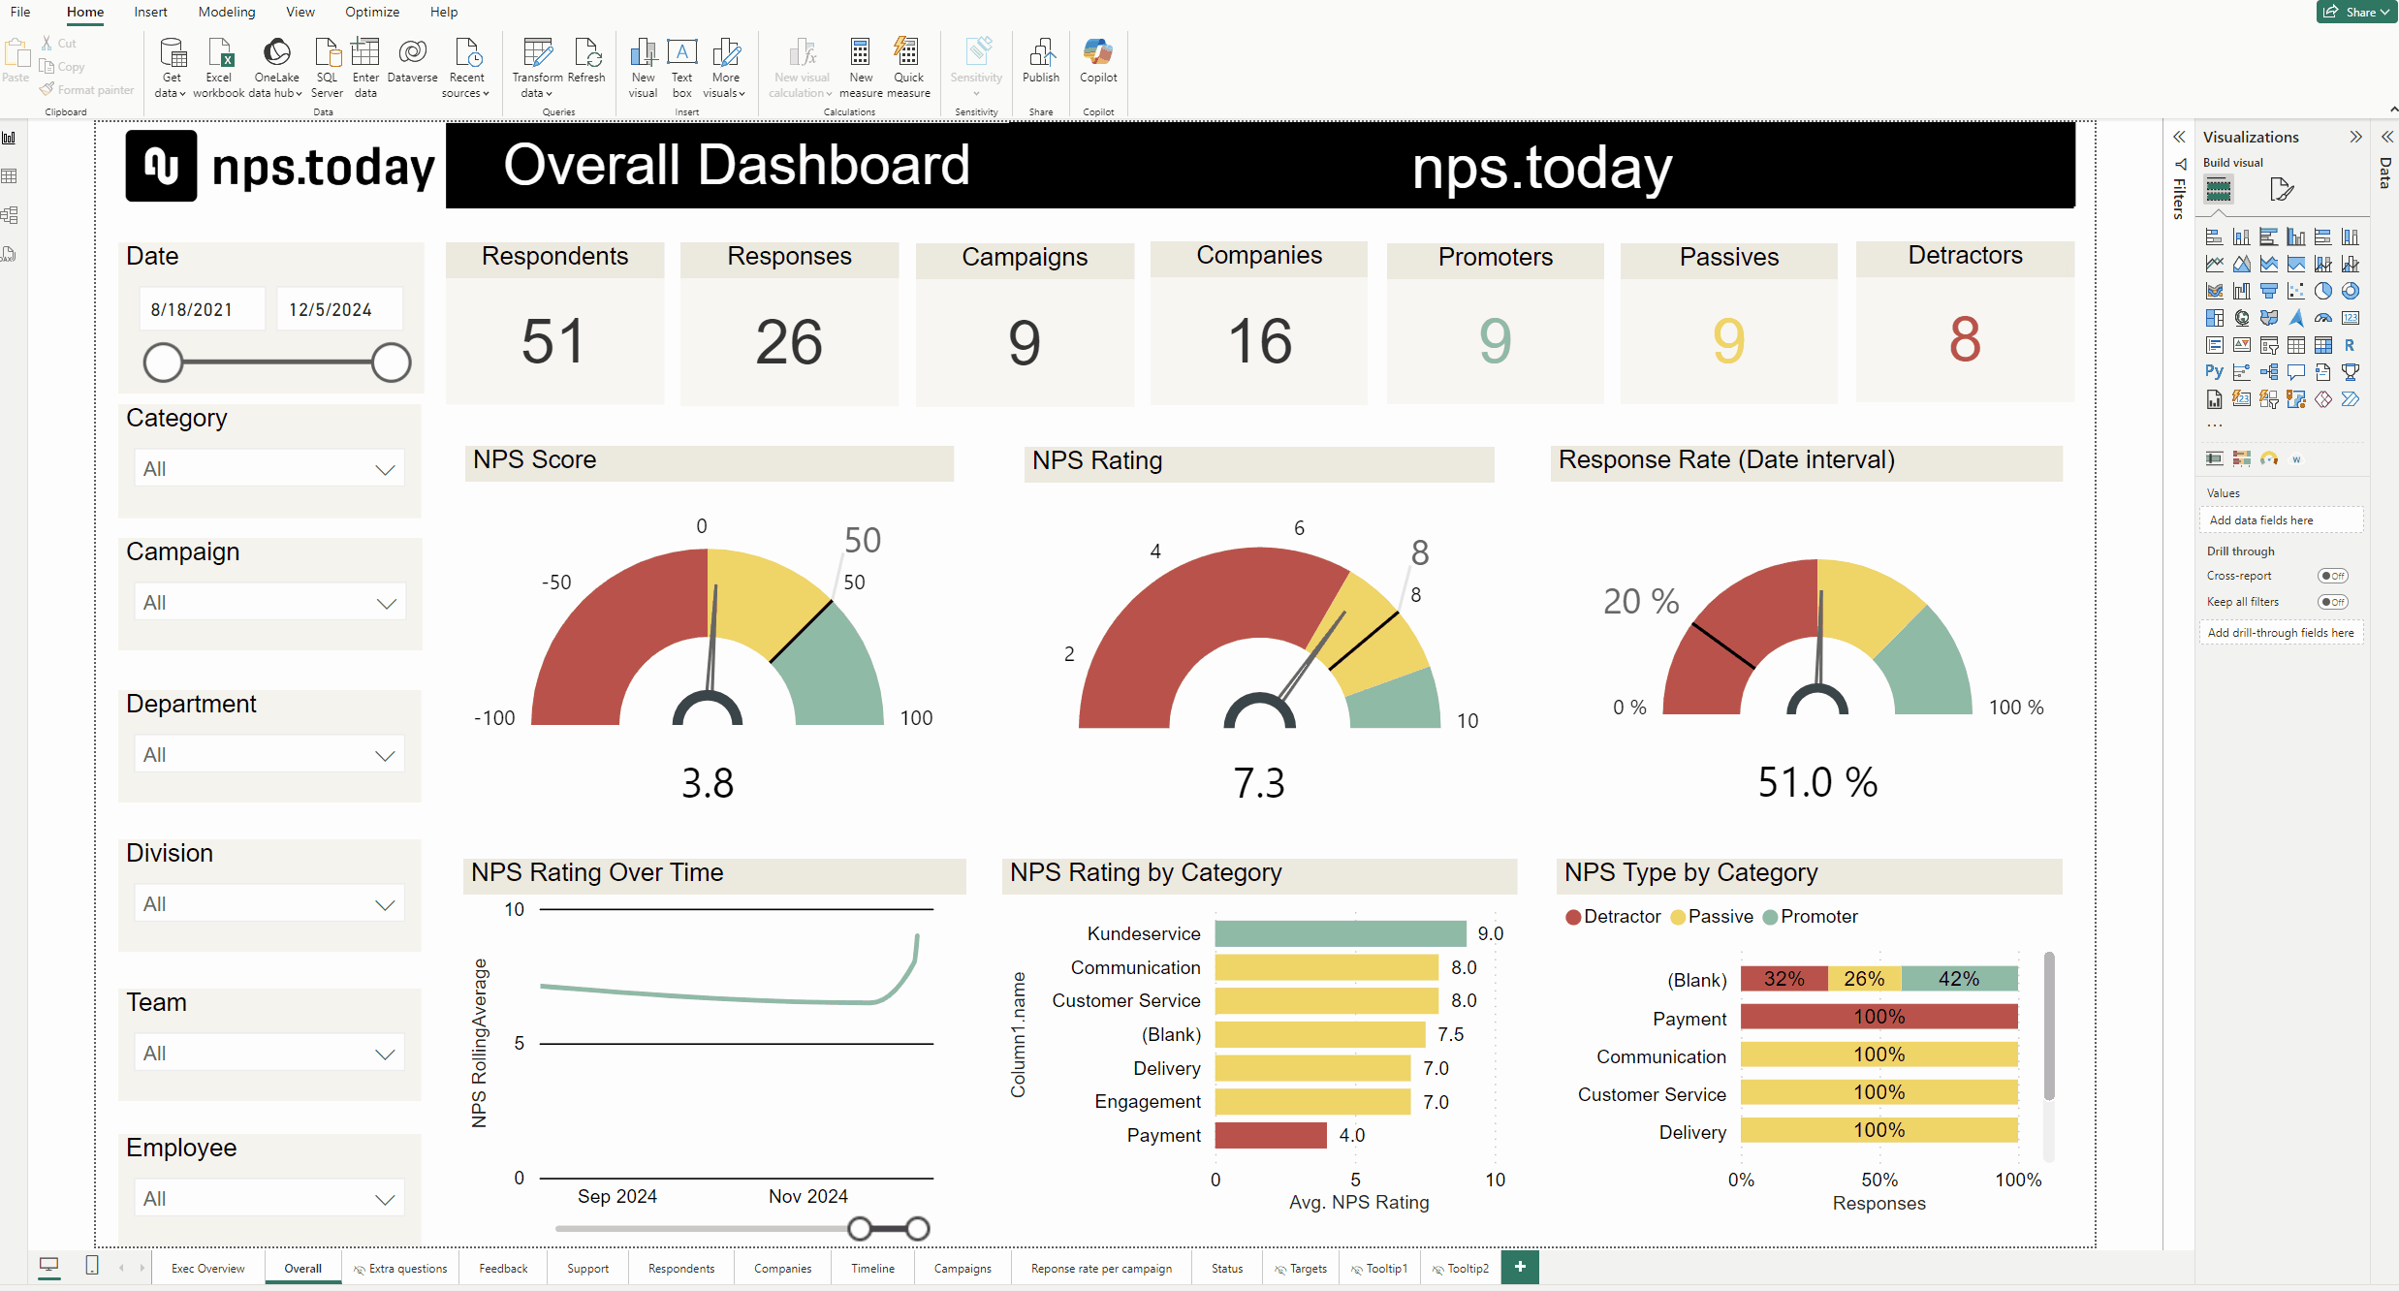Click the start date 8/18/2021 field
Viewport: 2399px width, 1291px height.
coord(202,310)
